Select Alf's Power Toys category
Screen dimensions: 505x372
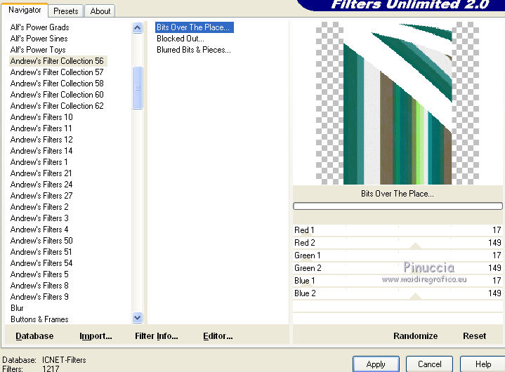(38, 50)
